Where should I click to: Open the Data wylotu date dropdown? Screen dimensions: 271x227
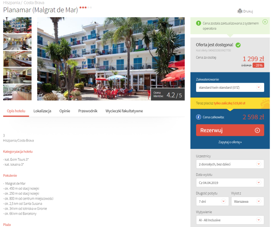[x=230, y=183]
